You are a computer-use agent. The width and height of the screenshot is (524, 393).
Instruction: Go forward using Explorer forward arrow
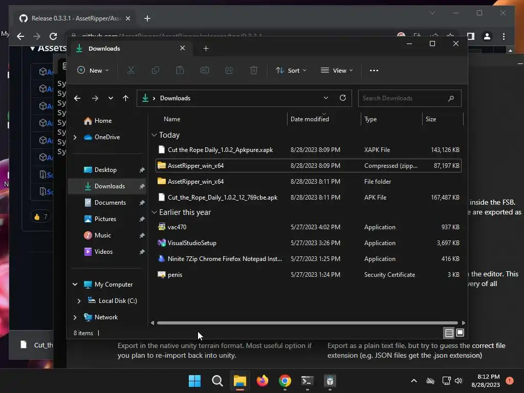(x=95, y=98)
